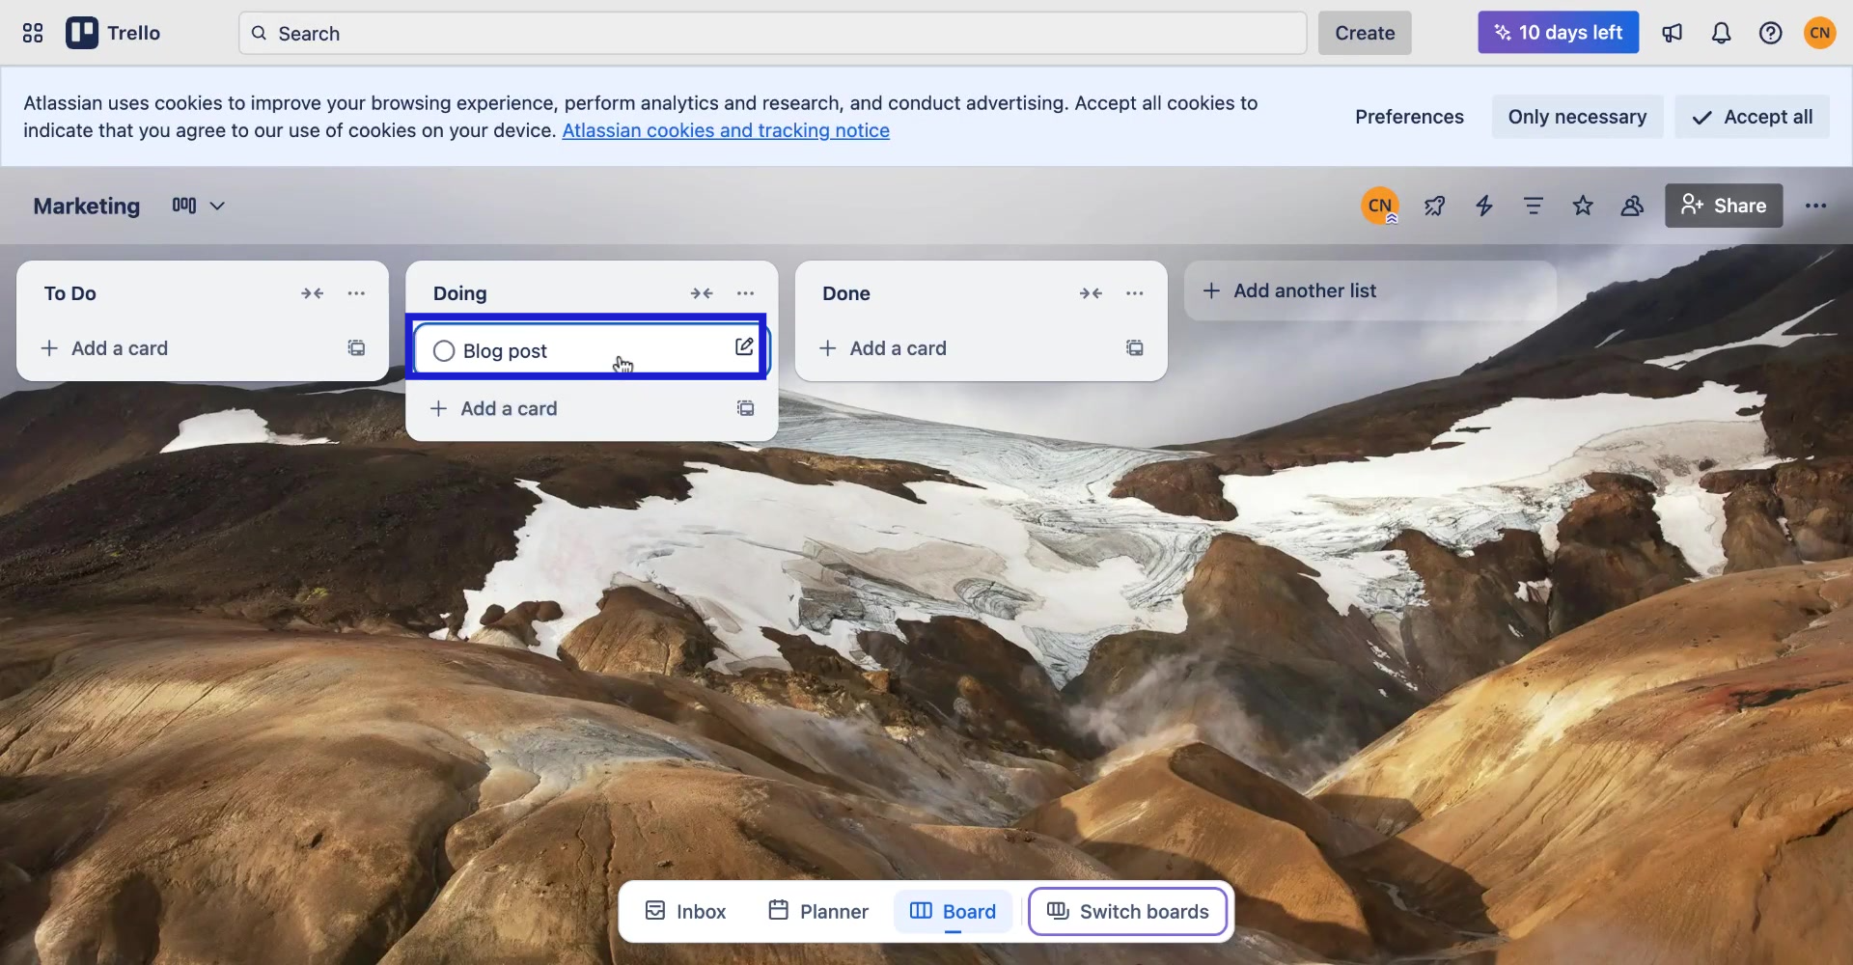
Task: Open notifications bell
Action: coord(1722,32)
